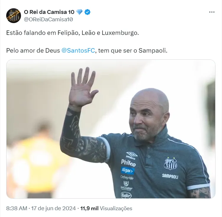Viewport: 222px width, 217px height.
Task: Open the three-dot more options menu
Action: (212, 12)
